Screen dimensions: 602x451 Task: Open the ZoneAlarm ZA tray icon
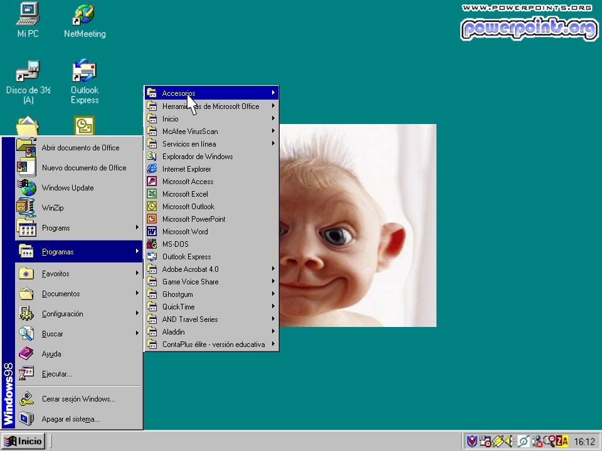562,441
